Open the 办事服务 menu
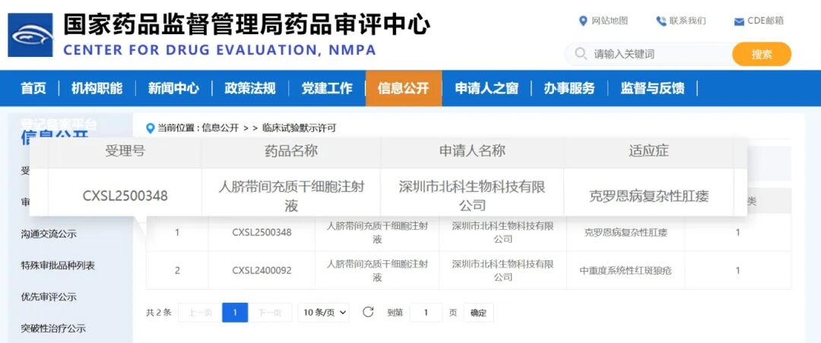This screenshot has height=343, width=821. [x=569, y=88]
